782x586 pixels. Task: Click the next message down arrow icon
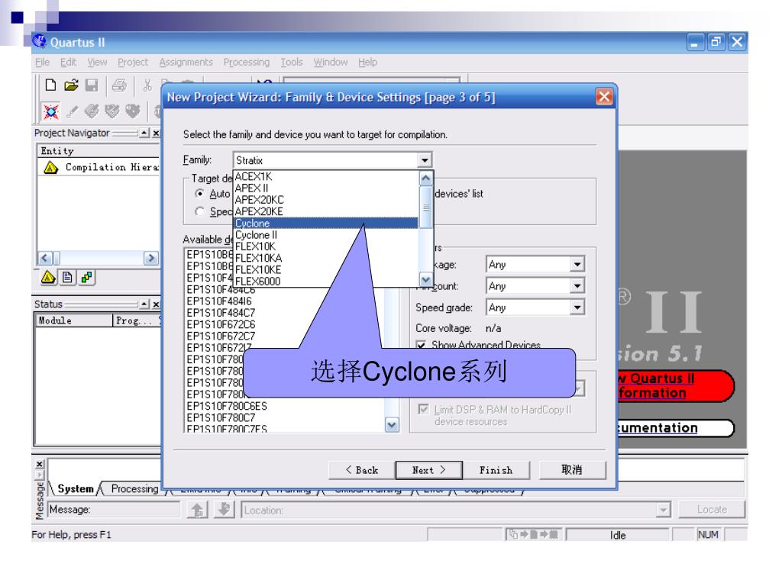(224, 509)
